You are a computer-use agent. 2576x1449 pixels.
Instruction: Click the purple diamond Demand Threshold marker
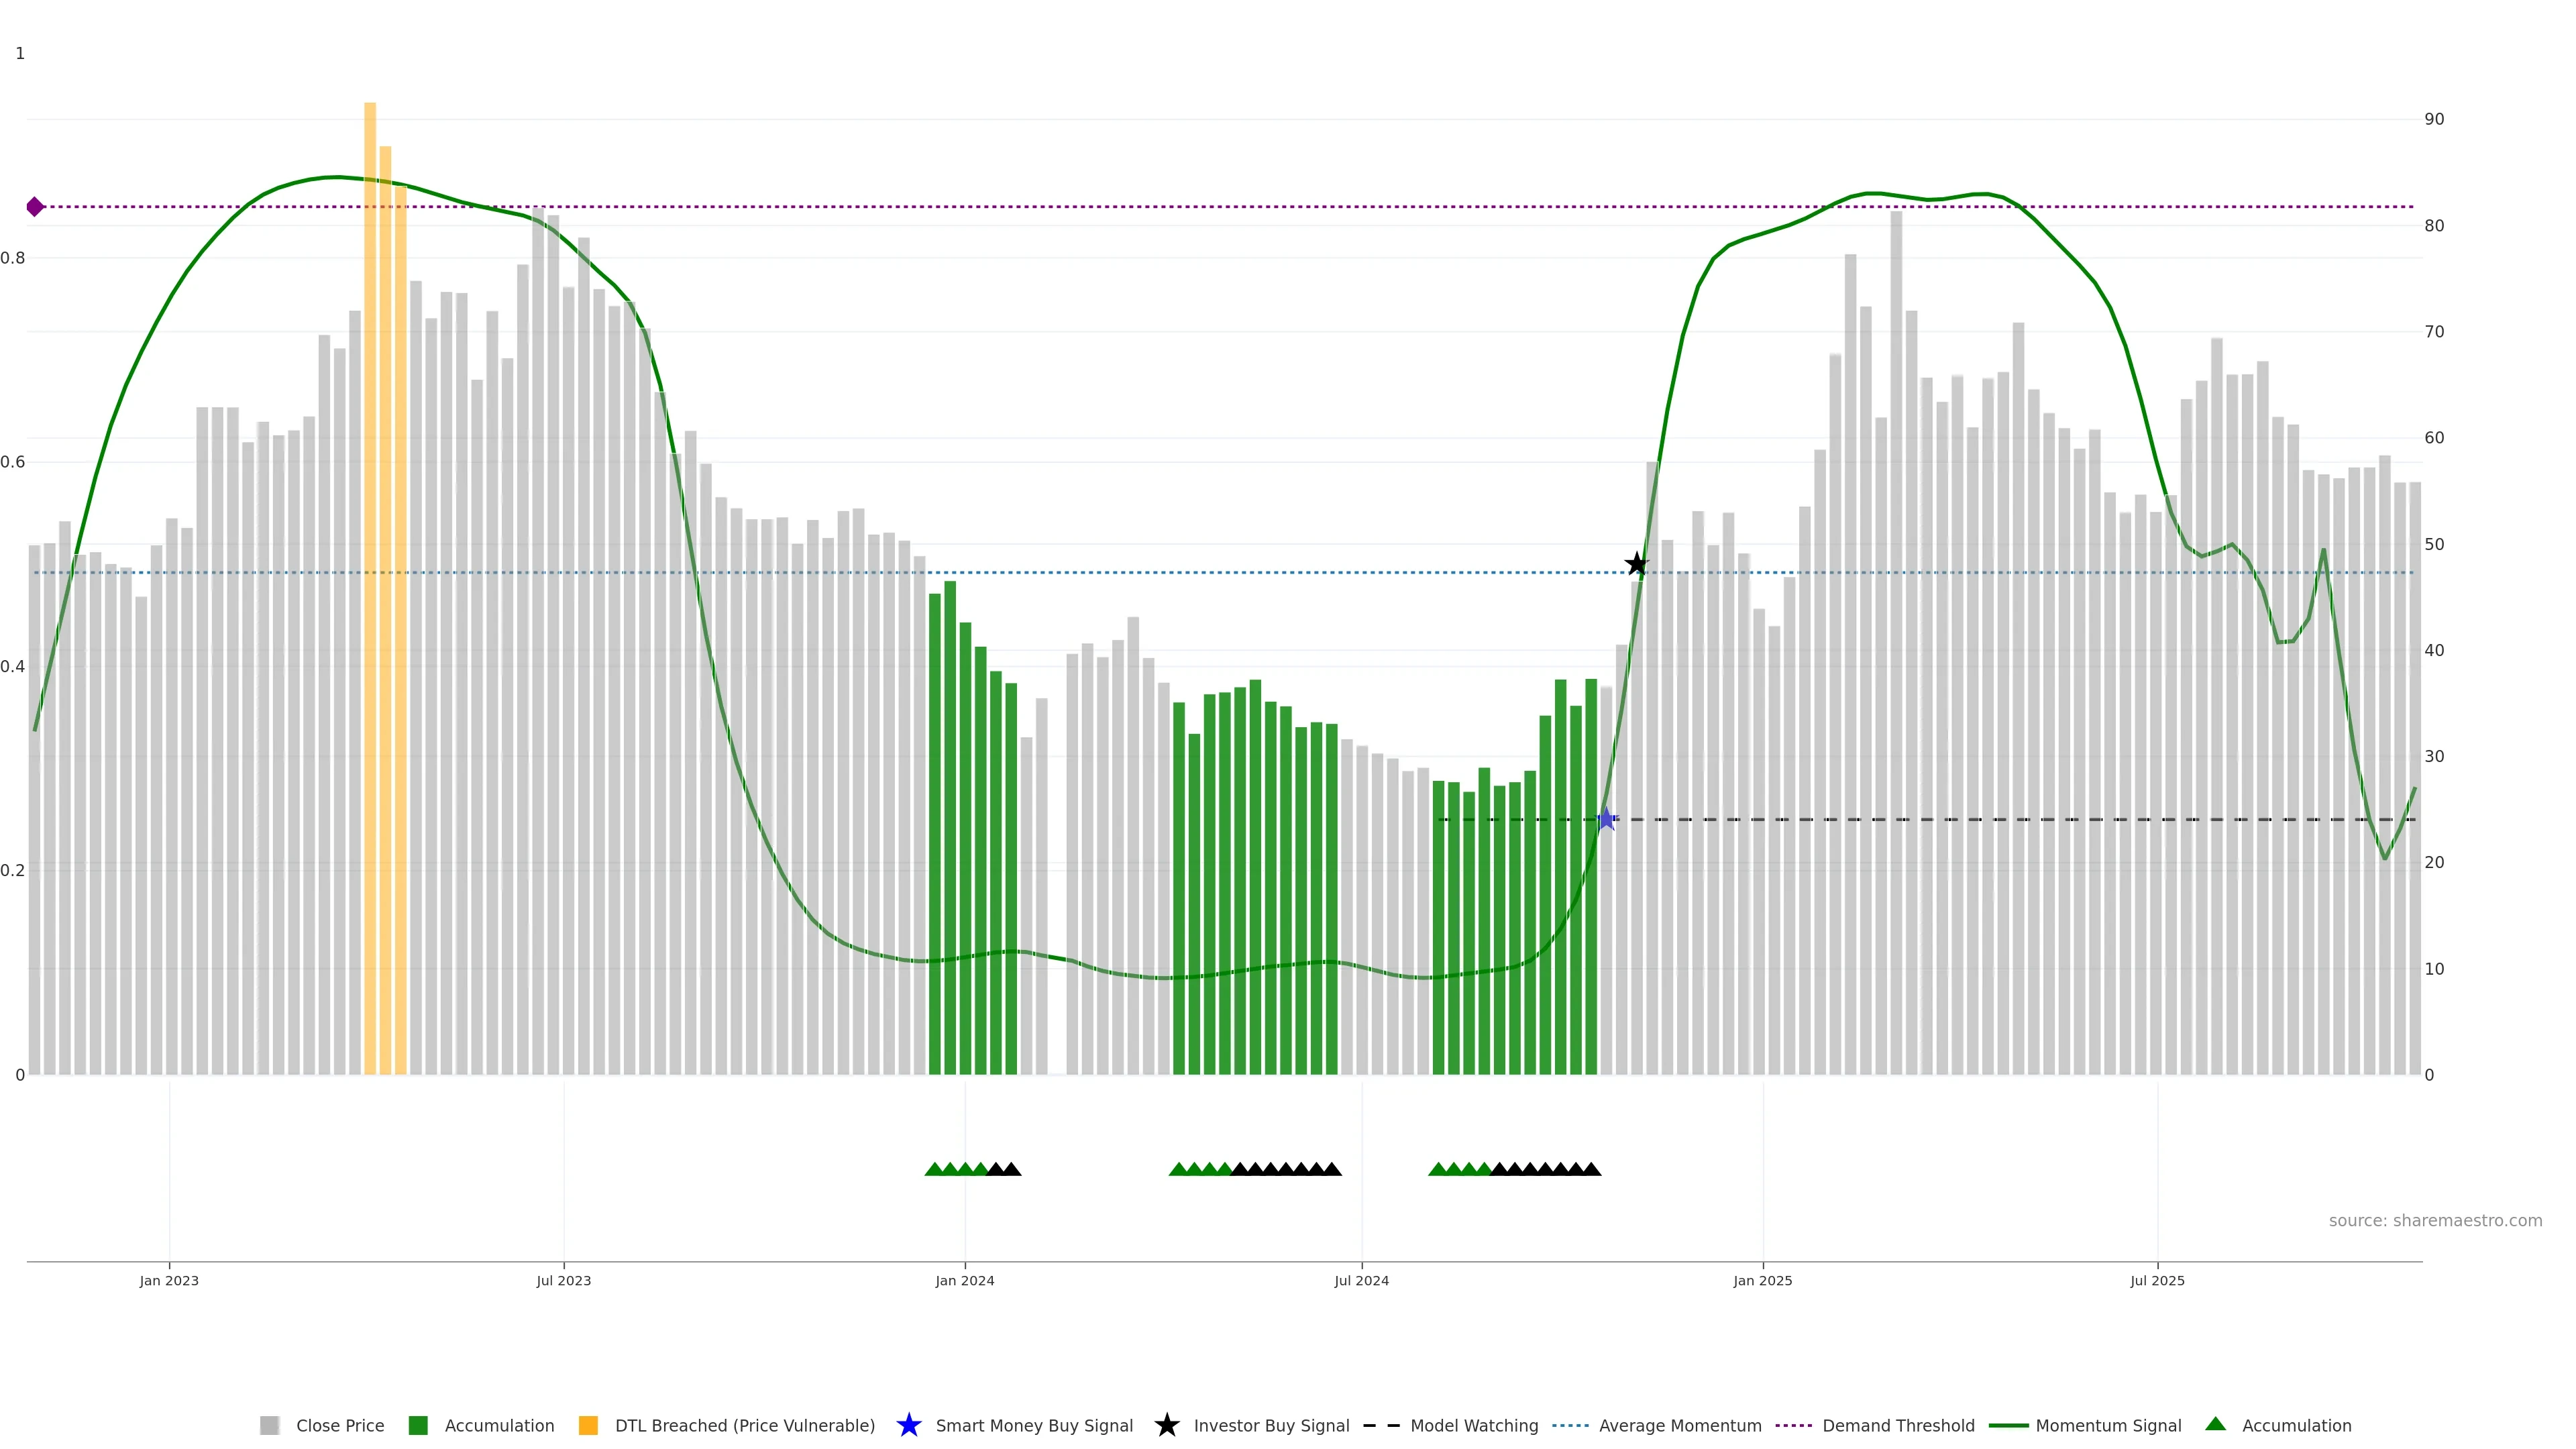[35, 207]
